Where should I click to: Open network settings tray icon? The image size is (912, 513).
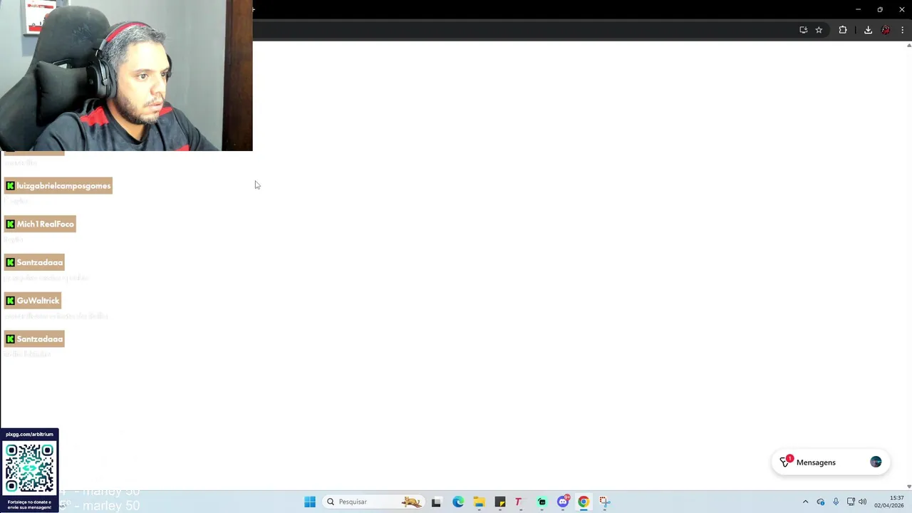851,502
